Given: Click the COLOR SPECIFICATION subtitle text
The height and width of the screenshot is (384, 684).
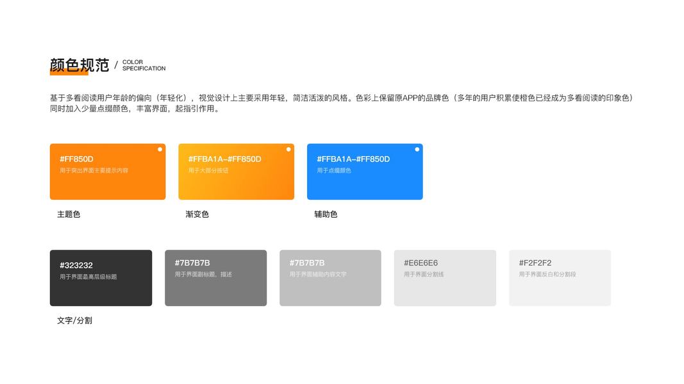Looking at the screenshot, I should pyautogui.click(x=144, y=65).
